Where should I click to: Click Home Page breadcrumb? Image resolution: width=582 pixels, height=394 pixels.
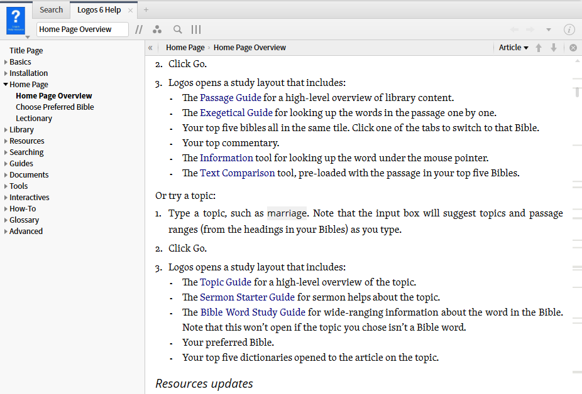(185, 48)
